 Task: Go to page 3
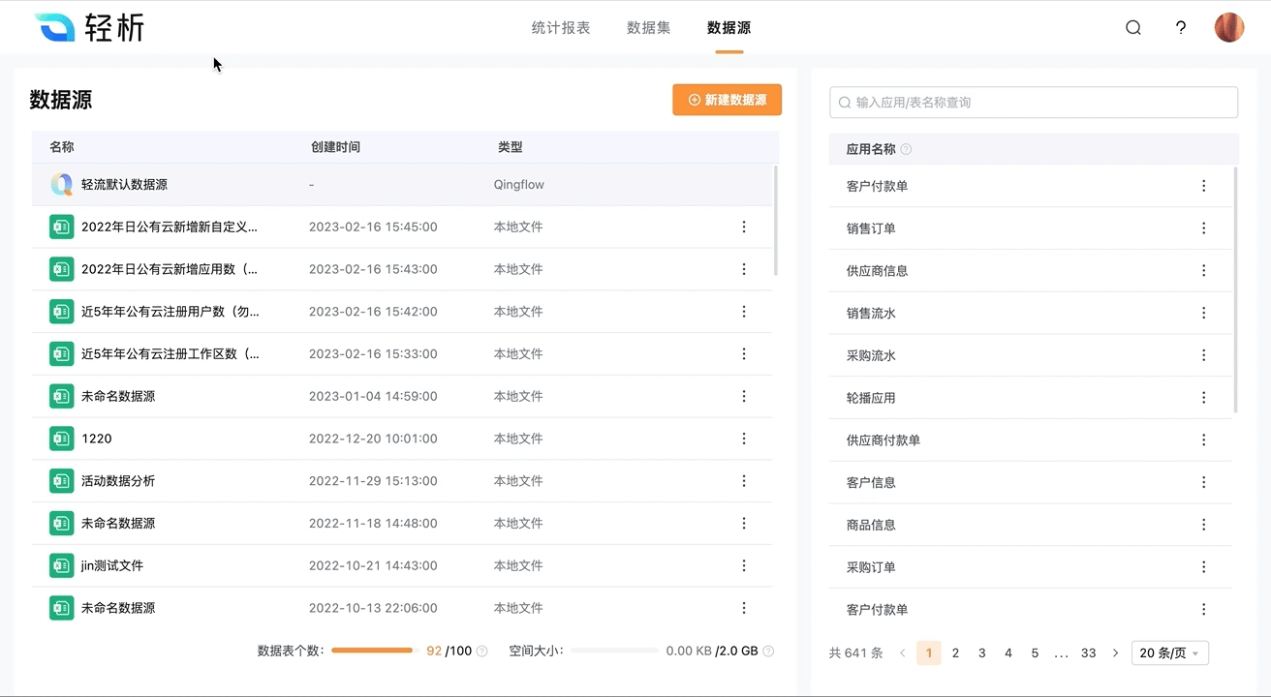point(981,653)
